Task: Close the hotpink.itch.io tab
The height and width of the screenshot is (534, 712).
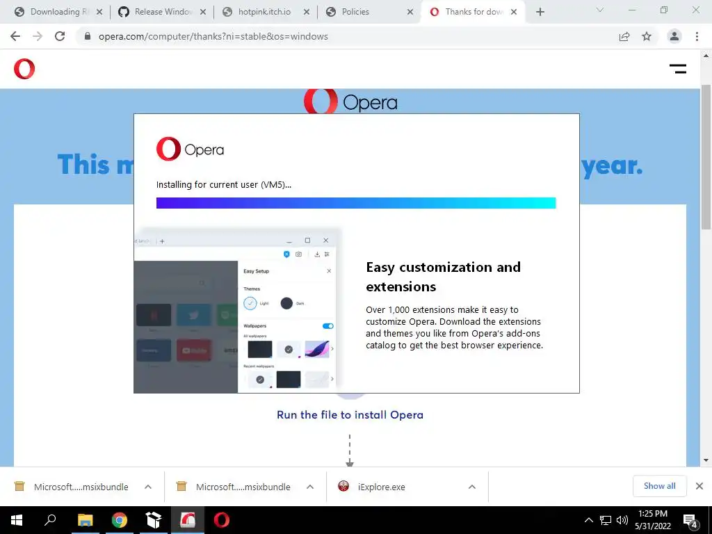Action: 307,12
